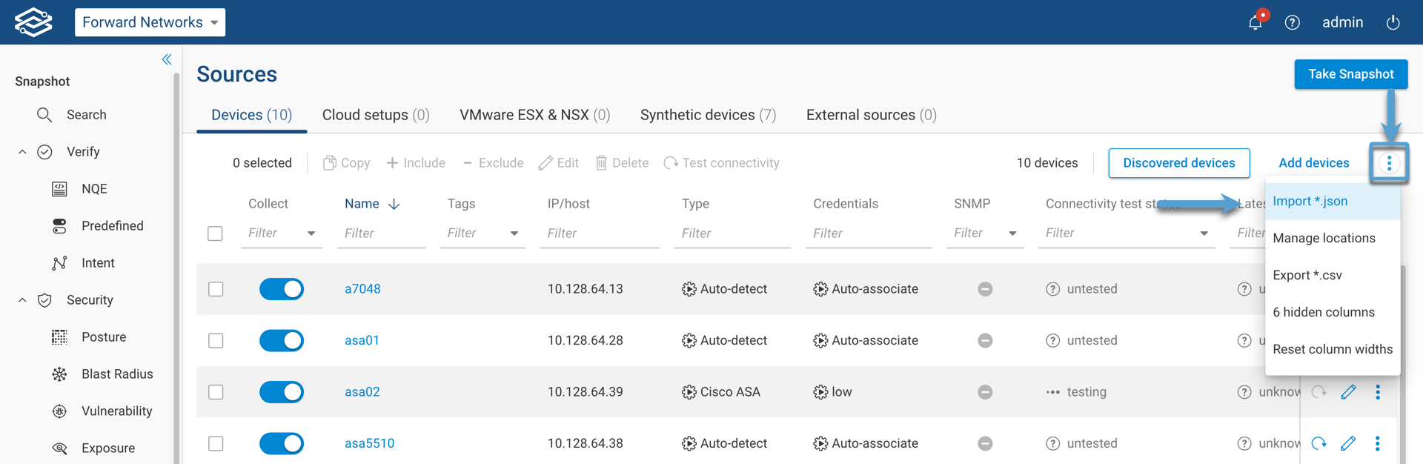Check the asa5510 row checkbox
The height and width of the screenshot is (464, 1423).
[216, 443]
